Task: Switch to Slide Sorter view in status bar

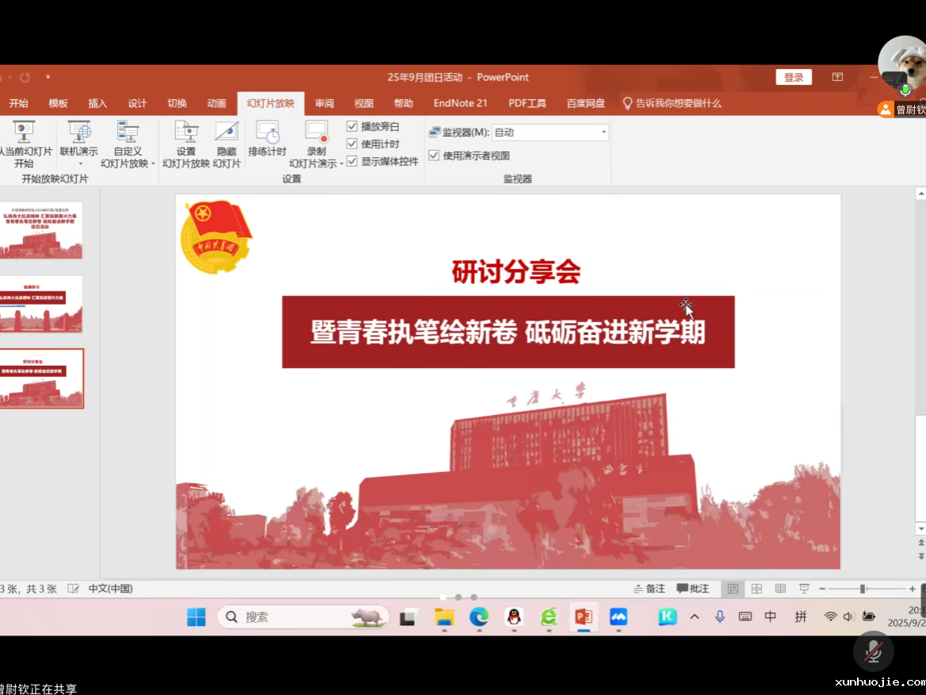Action: 756,589
